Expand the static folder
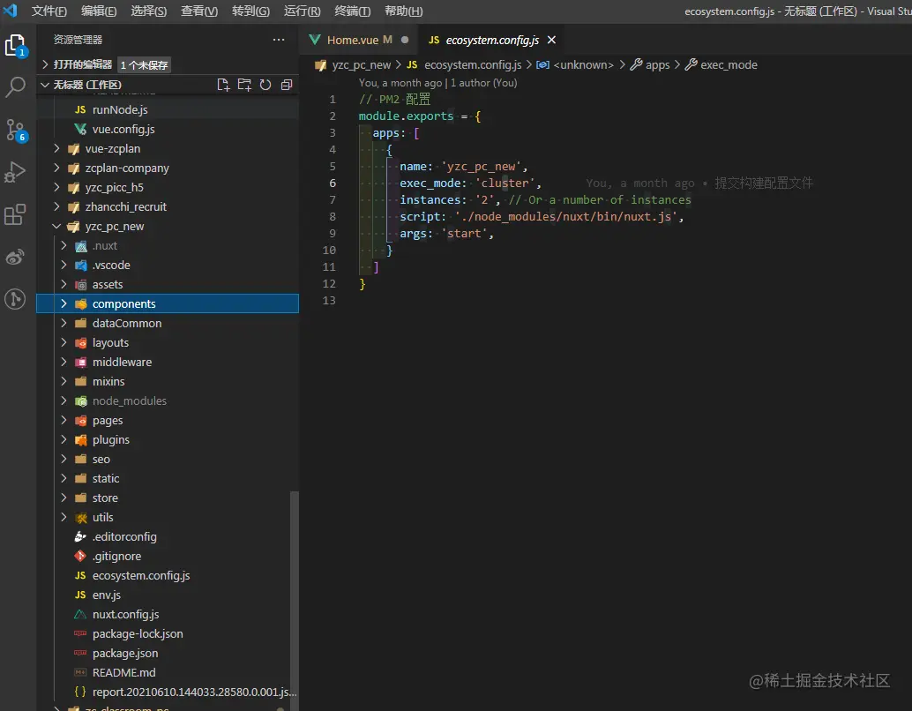 point(106,478)
